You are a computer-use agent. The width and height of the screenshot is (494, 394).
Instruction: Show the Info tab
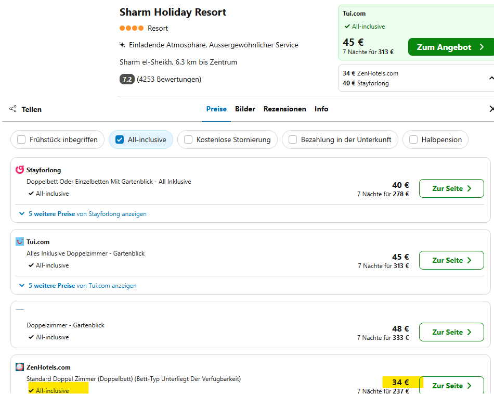click(321, 109)
